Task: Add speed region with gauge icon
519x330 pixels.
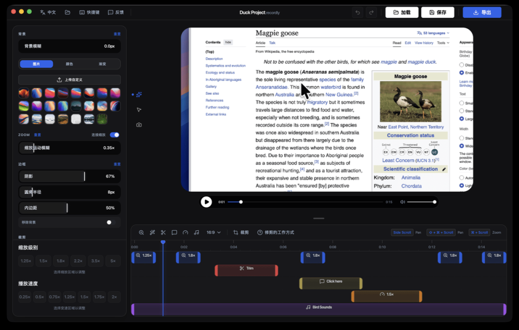Action: coord(186,232)
